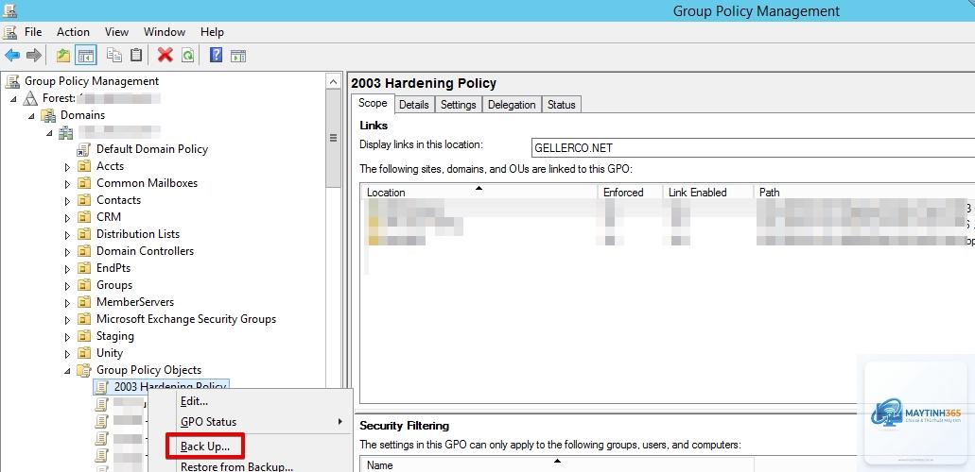Switch to the Status tab
Screen dimensions: 975x472
tap(561, 105)
